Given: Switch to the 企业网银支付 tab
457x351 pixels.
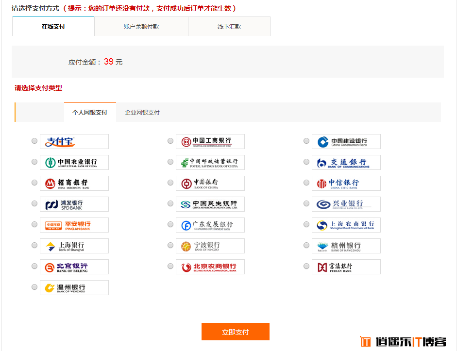Looking at the screenshot, I should pos(142,113).
